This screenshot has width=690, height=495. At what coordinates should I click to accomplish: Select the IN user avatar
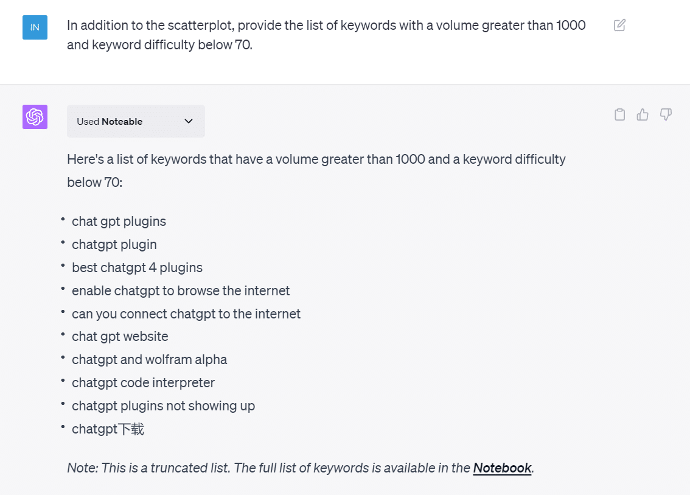coord(35,27)
